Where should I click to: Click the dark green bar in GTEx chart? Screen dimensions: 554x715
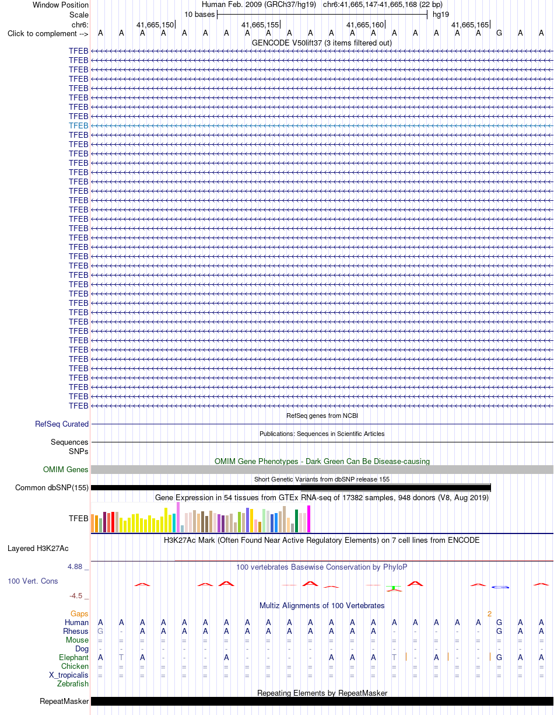297,521
